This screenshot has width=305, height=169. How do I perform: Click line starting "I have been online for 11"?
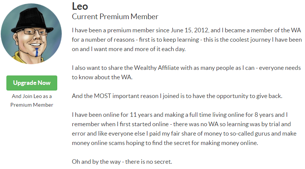tap(180, 115)
